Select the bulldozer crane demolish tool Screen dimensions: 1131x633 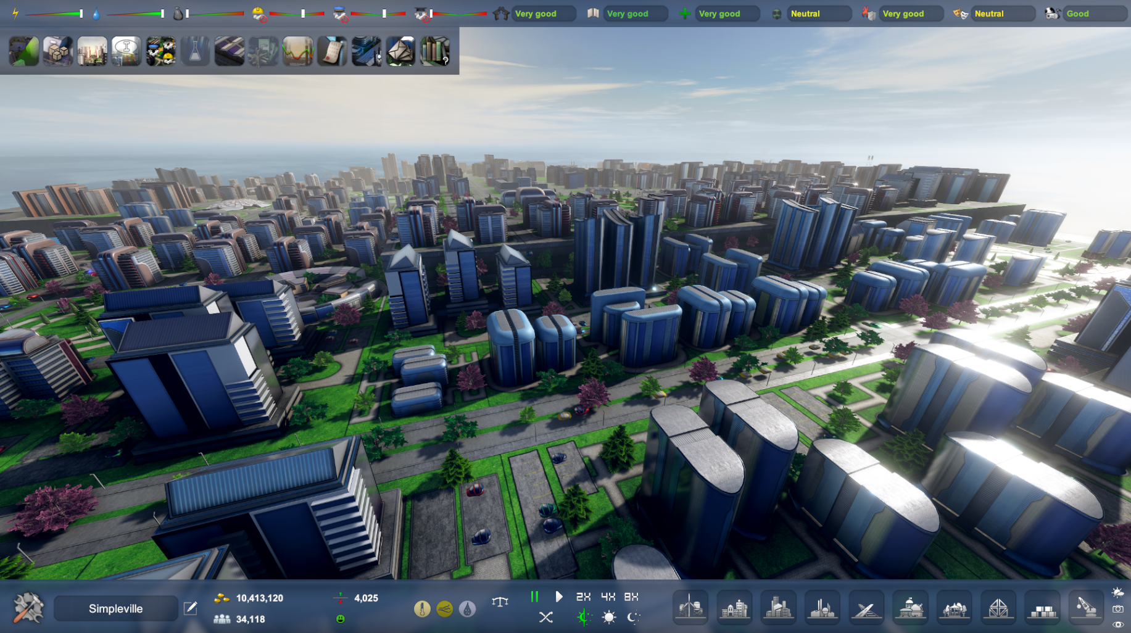coord(1087,607)
